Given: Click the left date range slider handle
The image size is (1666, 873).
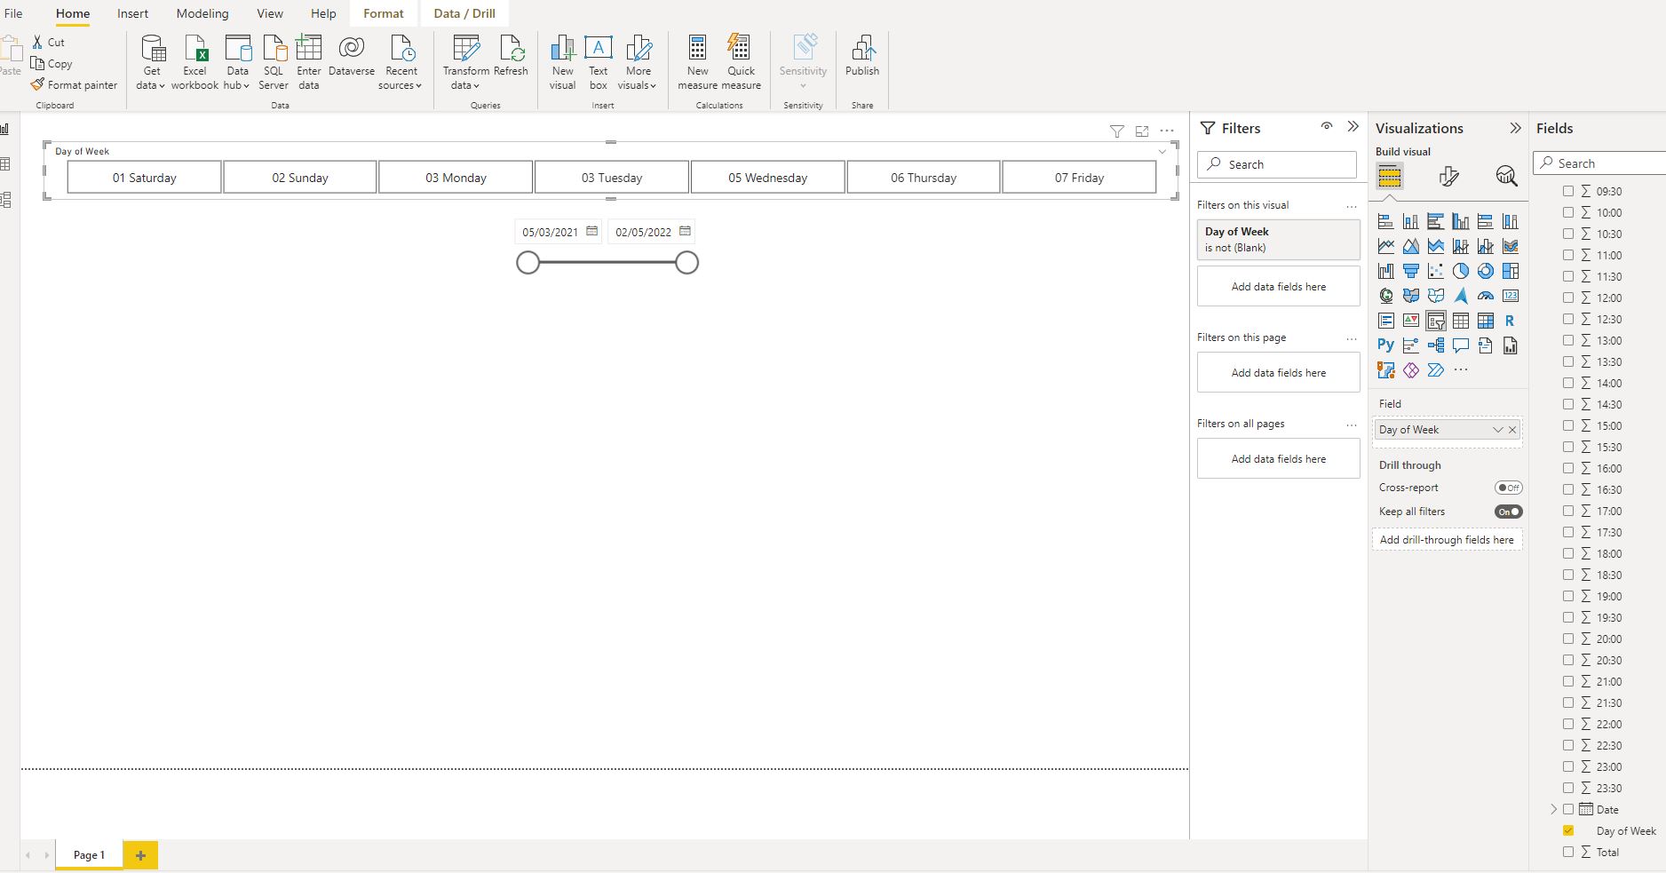Looking at the screenshot, I should 528,263.
